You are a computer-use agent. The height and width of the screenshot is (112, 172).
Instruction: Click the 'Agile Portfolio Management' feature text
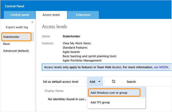82,60
